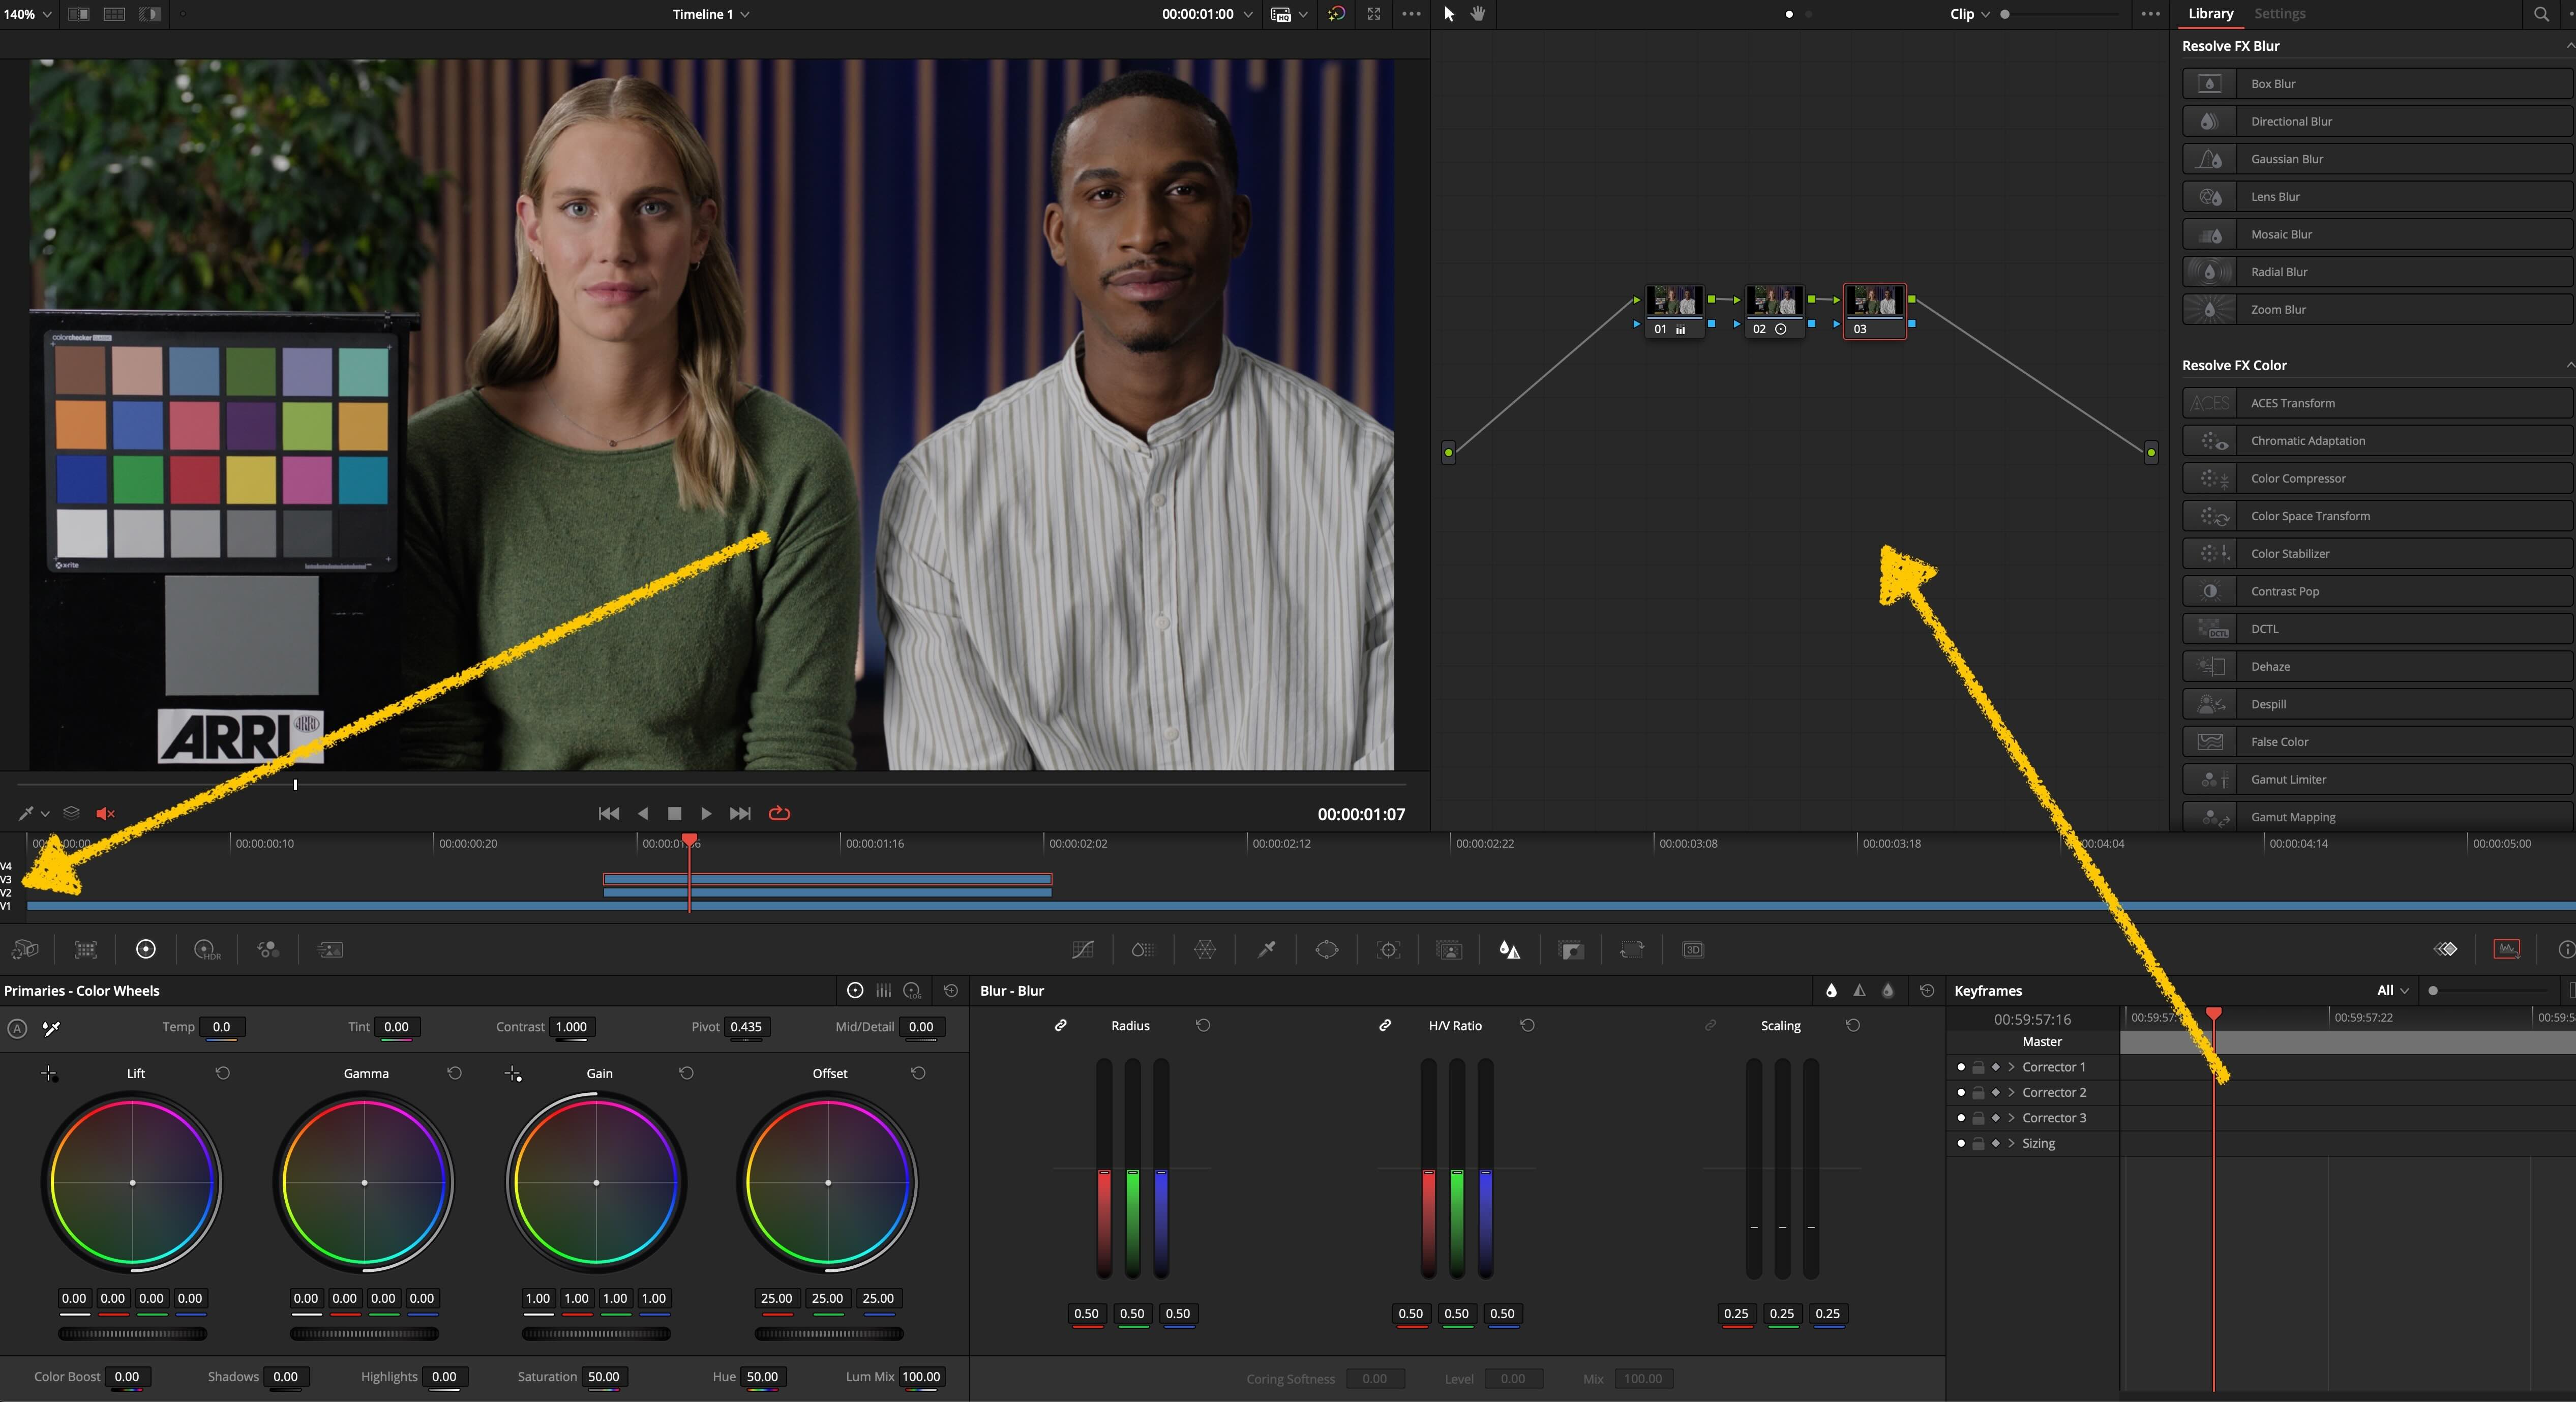Toggle the Sizing keyframe dot
The width and height of the screenshot is (2576, 1402).
1961,1143
